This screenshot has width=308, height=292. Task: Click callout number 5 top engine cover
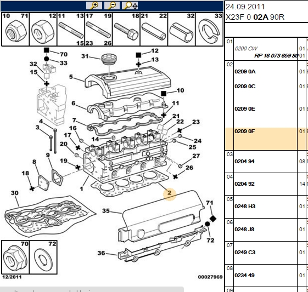pos(71,77)
